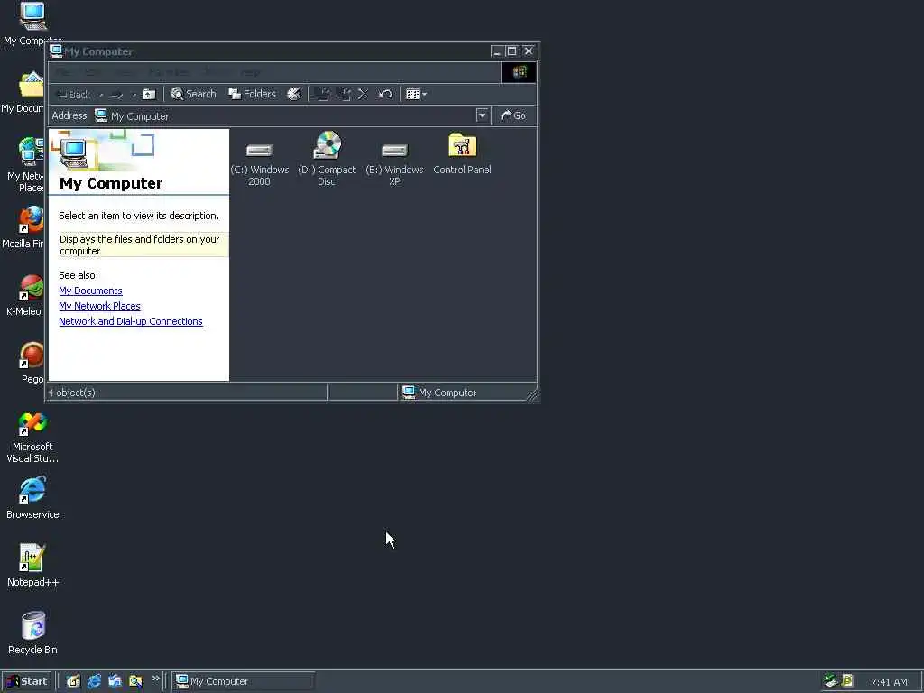The image size is (924, 693).
Task: Click the Back toolbar button
Action: click(x=73, y=94)
